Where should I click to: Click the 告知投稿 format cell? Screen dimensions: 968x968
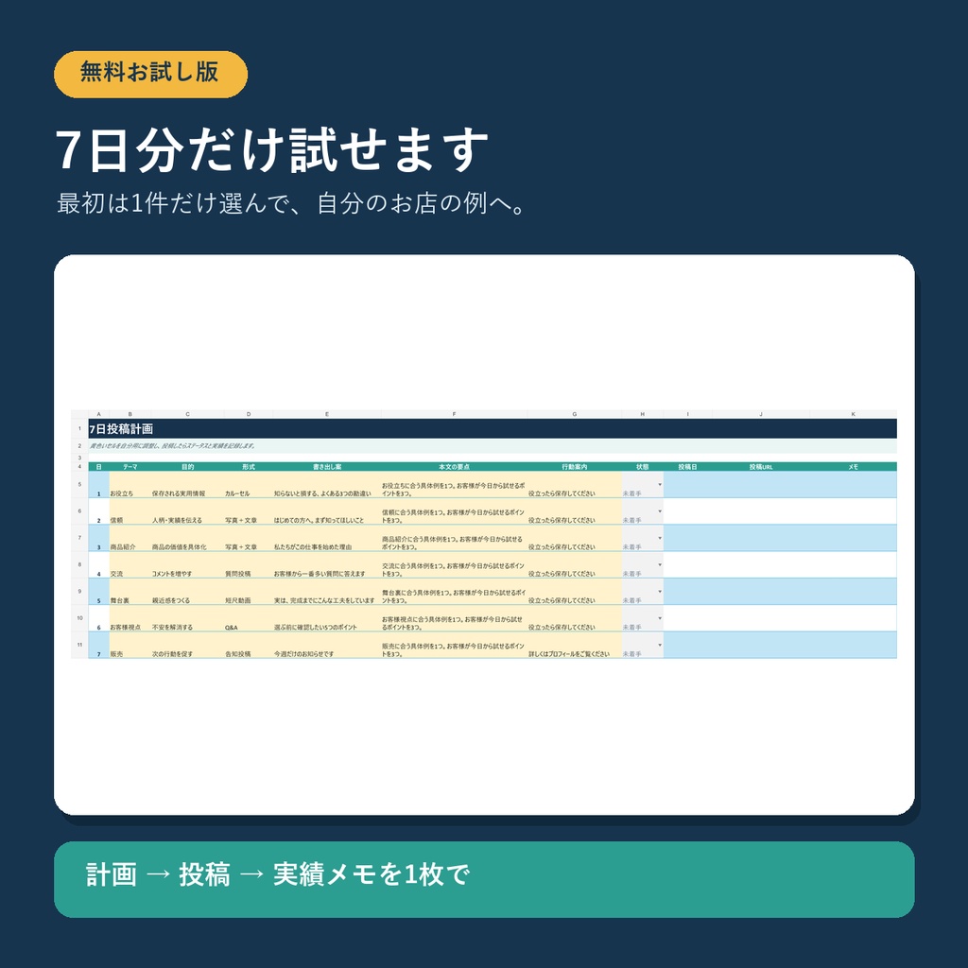(x=249, y=645)
